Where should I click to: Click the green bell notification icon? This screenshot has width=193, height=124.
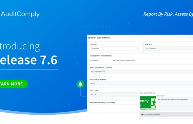coord(80,84)
